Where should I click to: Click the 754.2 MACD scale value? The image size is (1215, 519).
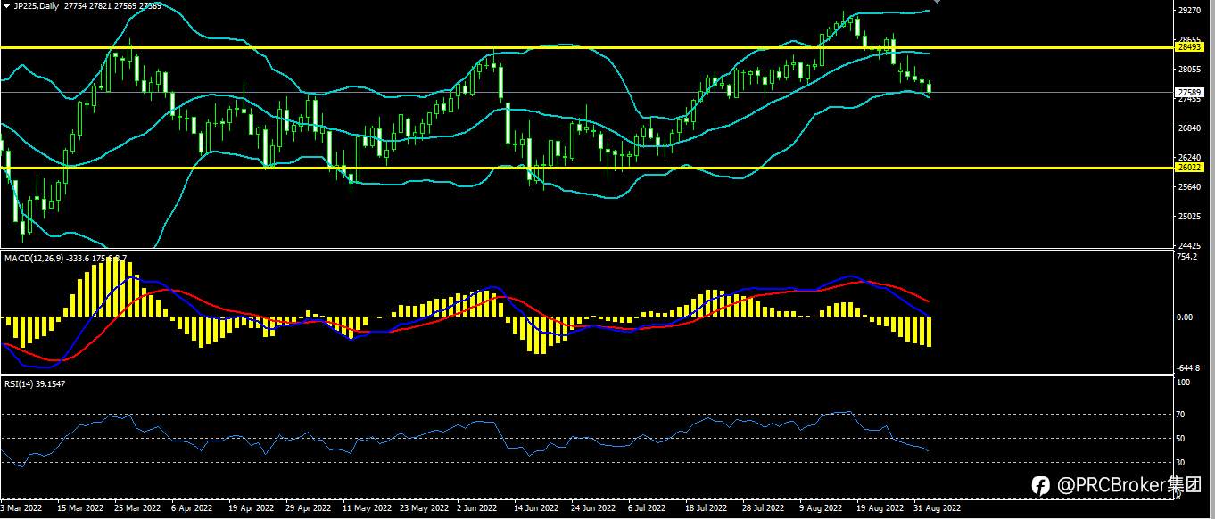[x=1187, y=257]
